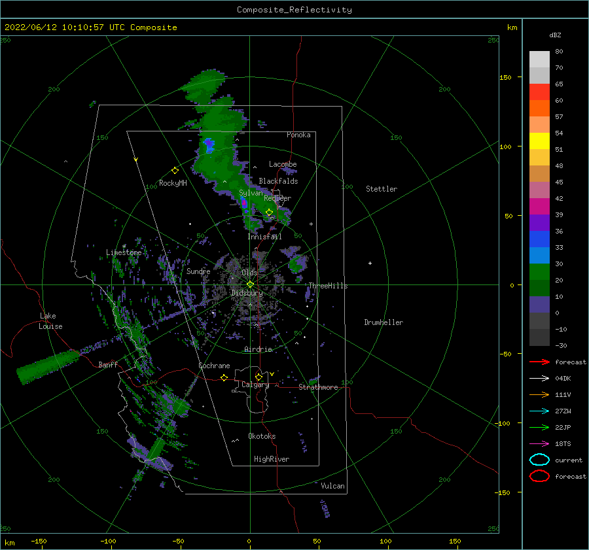Click the cyan 27ZW arrow legend icon
The image size is (589, 550).
click(539, 411)
